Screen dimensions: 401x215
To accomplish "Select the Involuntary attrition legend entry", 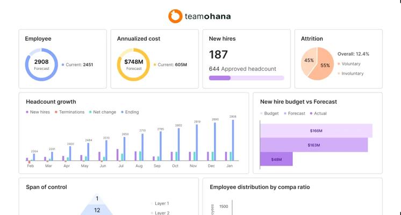I will 350,74.
